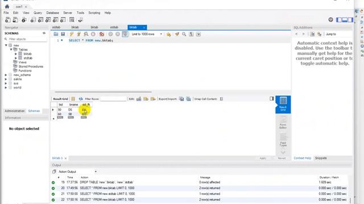The image size is (364, 204).
Task: Run explain plan magnifier-lightning icon
Action: pos(86,34)
